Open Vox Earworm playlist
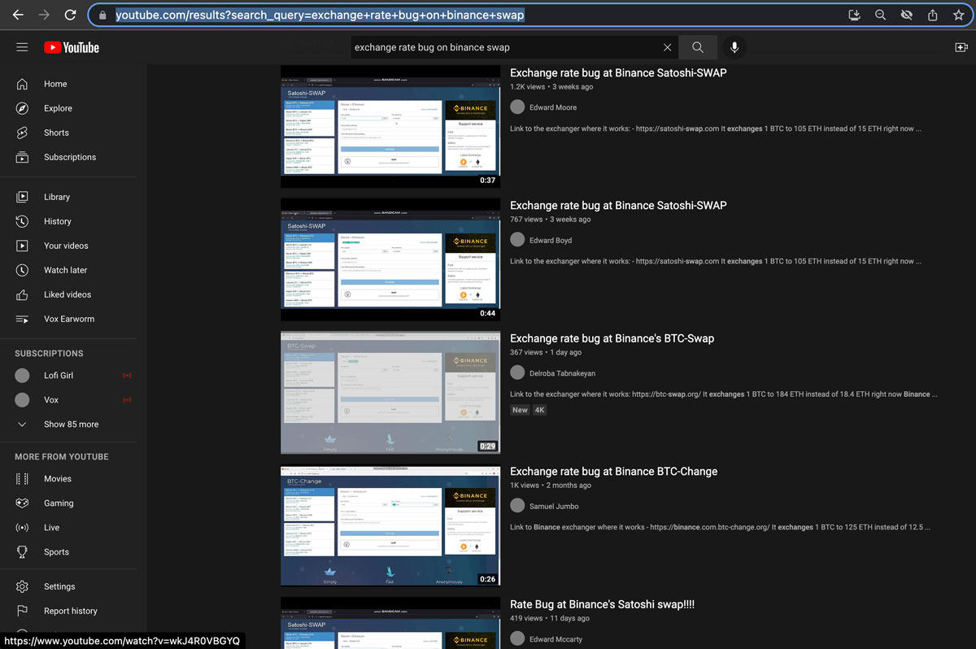 (68, 319)
